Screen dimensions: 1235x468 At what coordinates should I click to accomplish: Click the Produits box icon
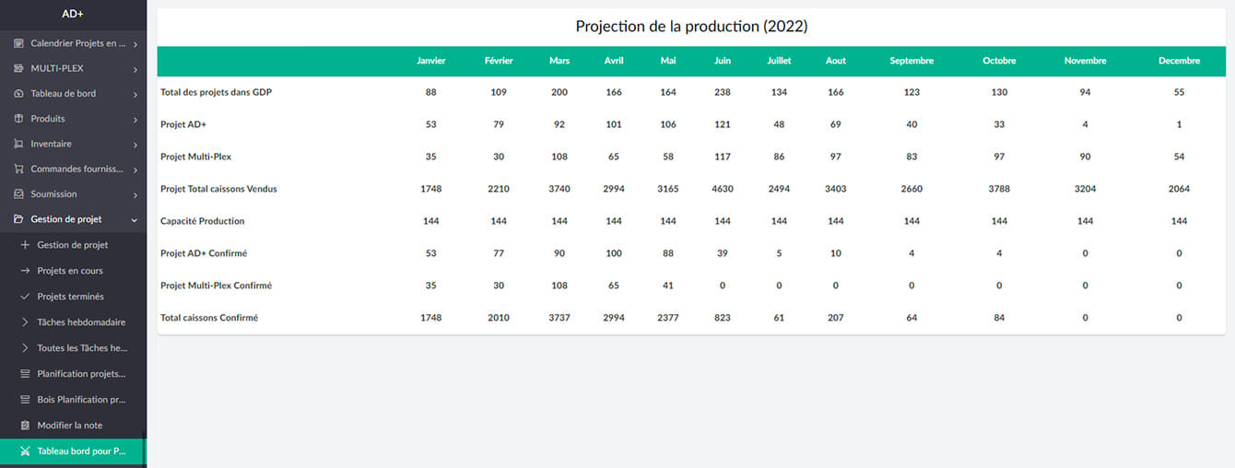point(19,119)
